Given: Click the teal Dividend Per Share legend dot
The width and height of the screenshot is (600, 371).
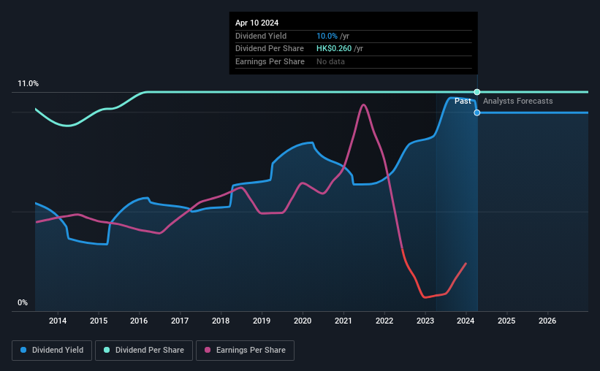Looking at the screenshot, I should click(x=107, y=350).
